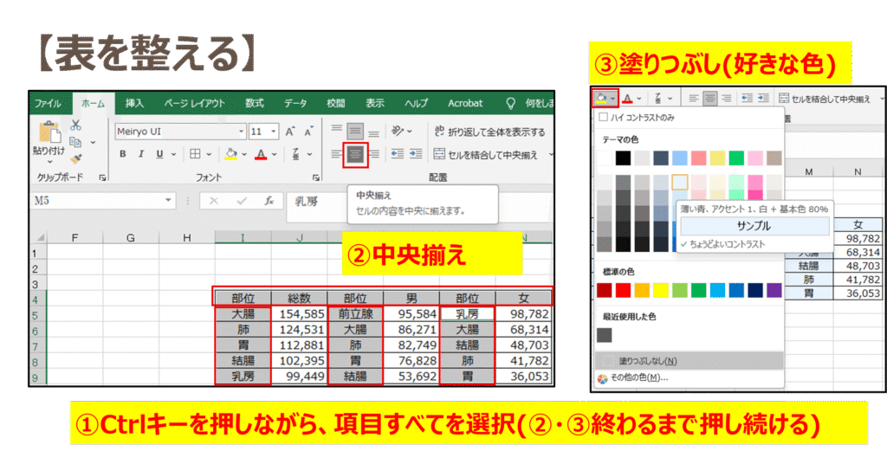Select cell I5 containing 大腸
Image resolution: width=887 pixels, height=464 pixels.
point(243,314)
